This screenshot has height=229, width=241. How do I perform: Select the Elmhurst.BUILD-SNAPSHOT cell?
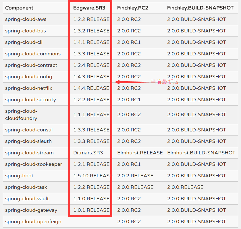[201, 153]
